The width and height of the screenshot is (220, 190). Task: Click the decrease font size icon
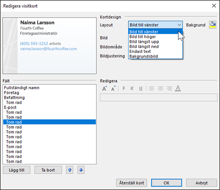pos(113,88)
